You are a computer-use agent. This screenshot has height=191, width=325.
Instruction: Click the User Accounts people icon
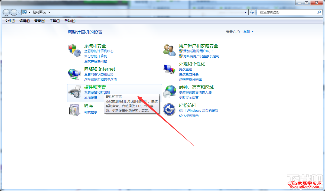click(170, 50)
